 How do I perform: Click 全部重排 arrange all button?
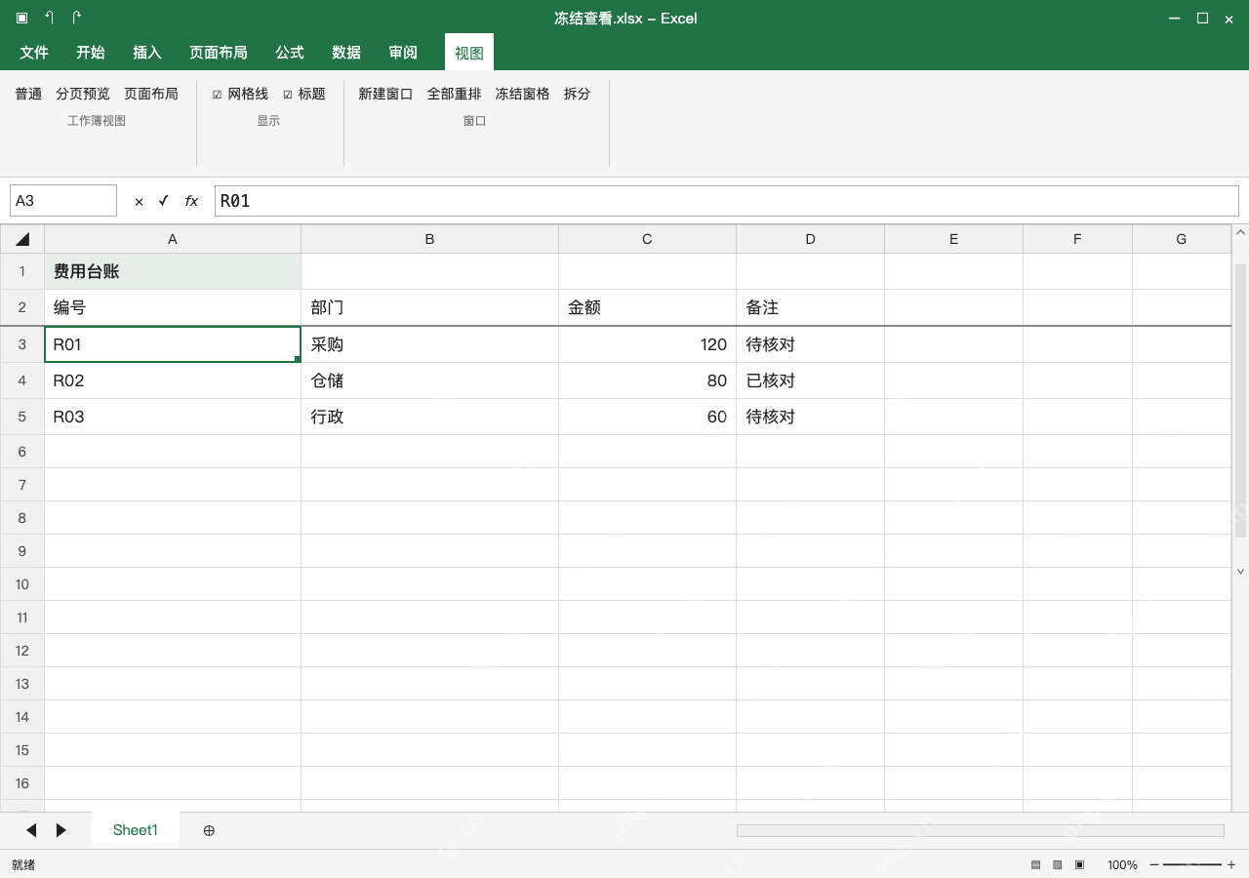tap(454, 94)
